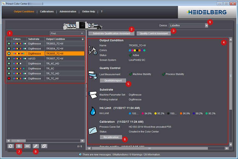Click the messages icon in status bar

(x=80, y=155)
